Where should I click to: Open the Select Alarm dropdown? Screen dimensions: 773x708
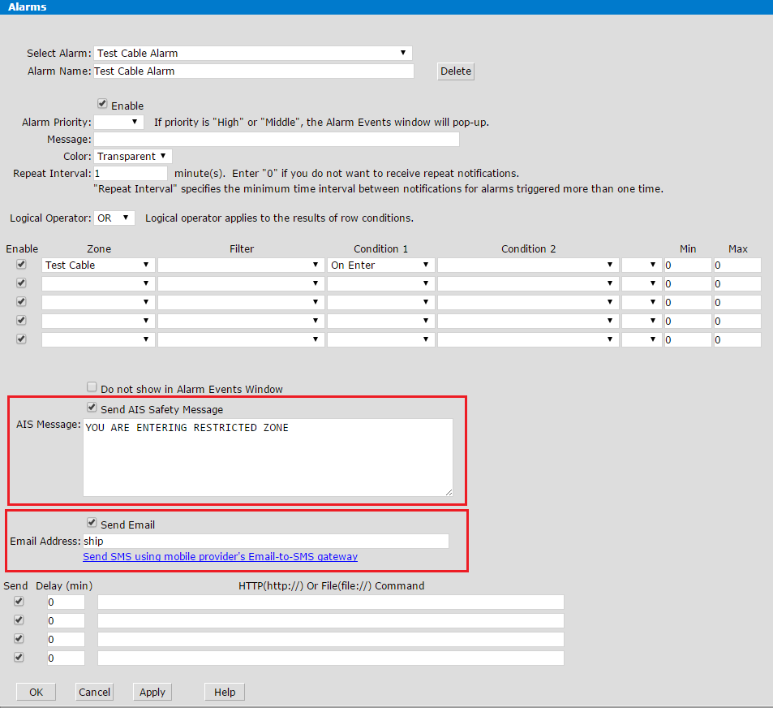(x=252, y=53)
